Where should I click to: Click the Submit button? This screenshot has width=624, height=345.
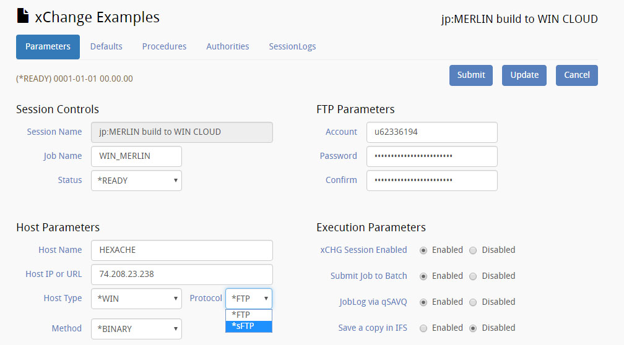[x=471, y=75]
